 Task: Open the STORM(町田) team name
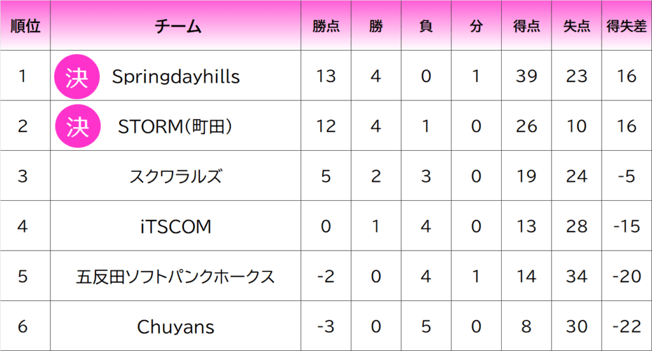tap(175, 127)
